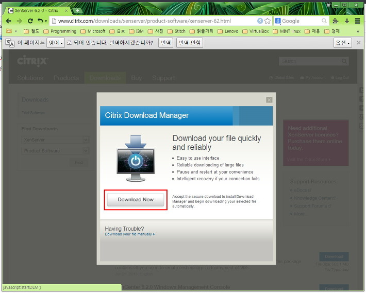Close the Citrix Download Manager dialog

pyautogui.click(x=269, y=100)
